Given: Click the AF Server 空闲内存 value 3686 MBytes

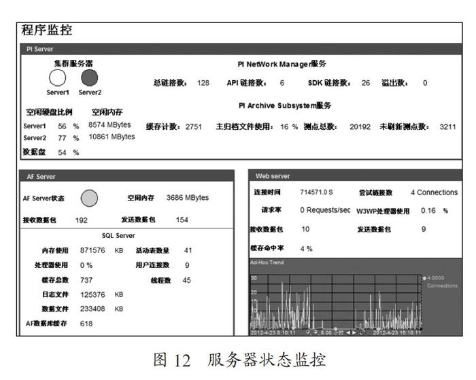Looking at the screenshot, I should (188, 198).
